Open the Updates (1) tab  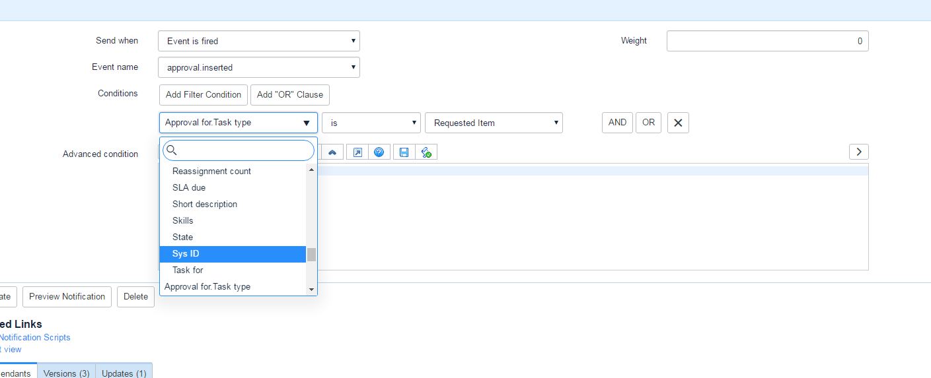tap(124, 373)
